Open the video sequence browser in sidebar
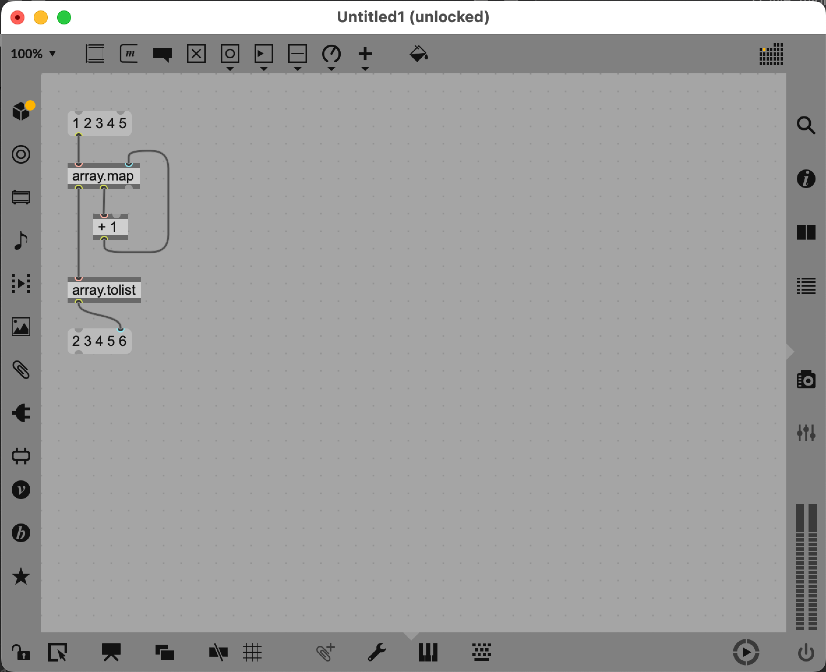The height and width of the screenshot is (672, 826). pos(21,283)
